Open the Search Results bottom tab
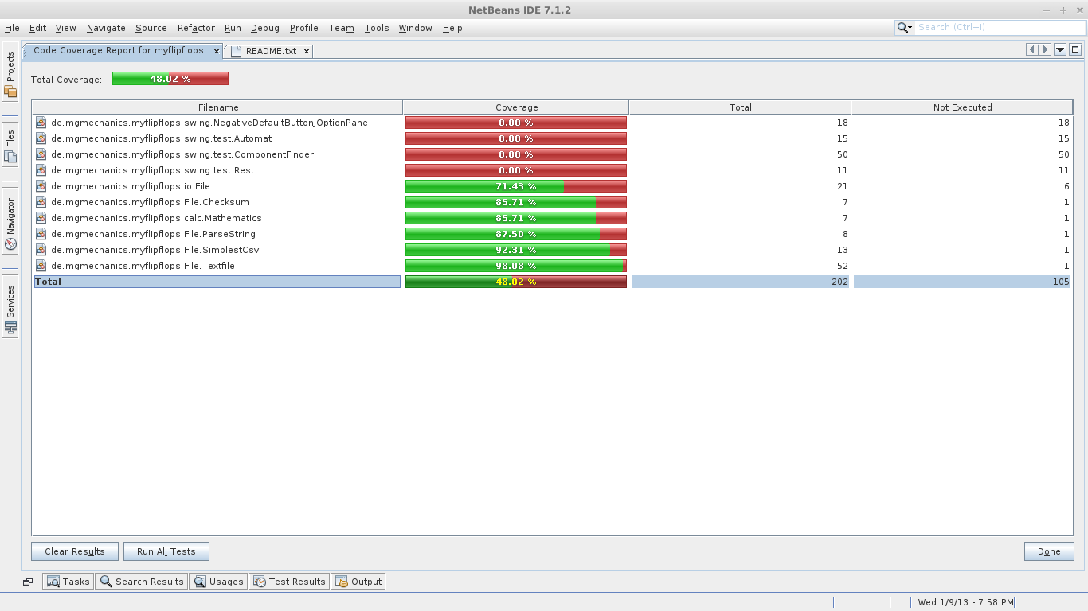The image size is (1088, 611). coord(141,582)
